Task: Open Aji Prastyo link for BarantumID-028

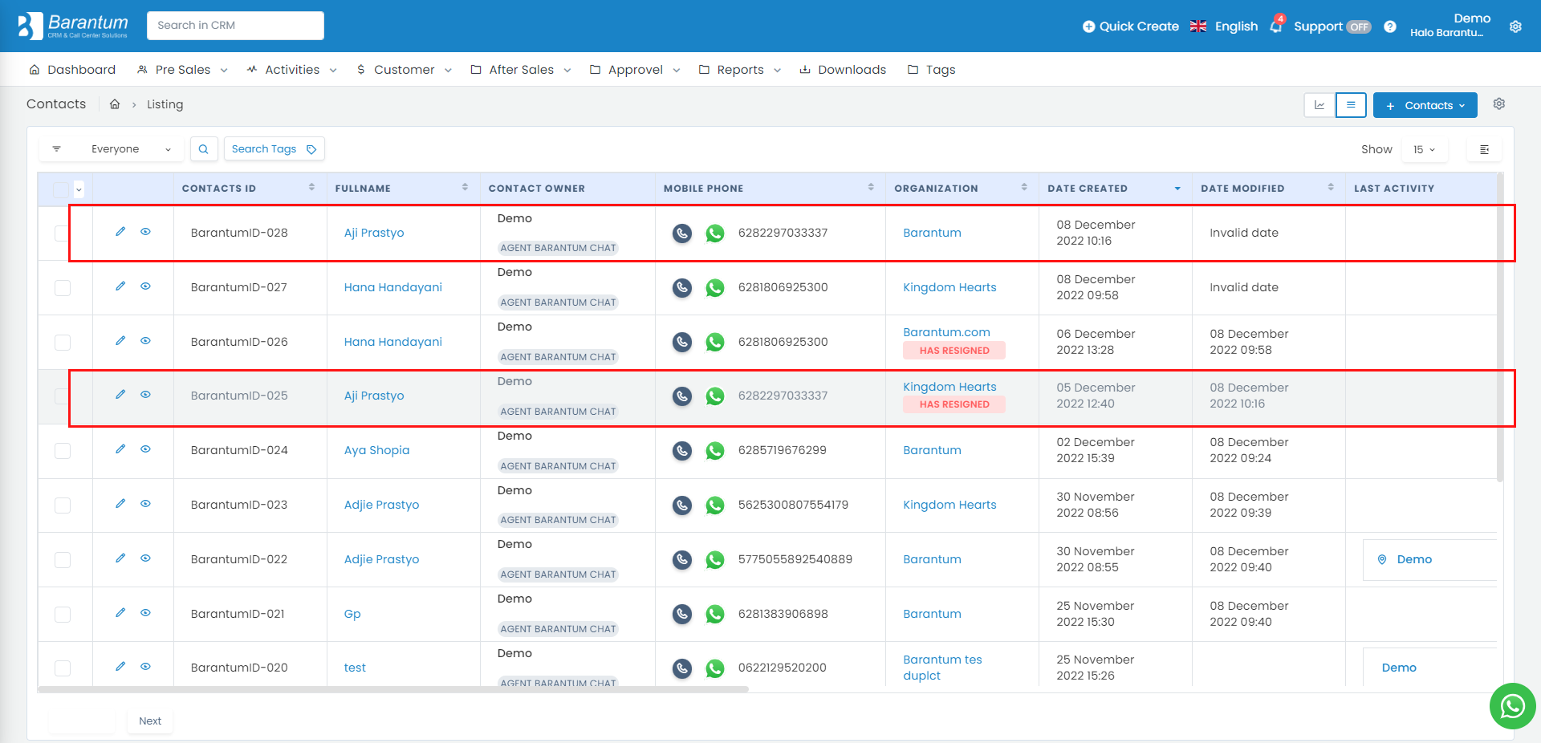Action: point(374,233)
